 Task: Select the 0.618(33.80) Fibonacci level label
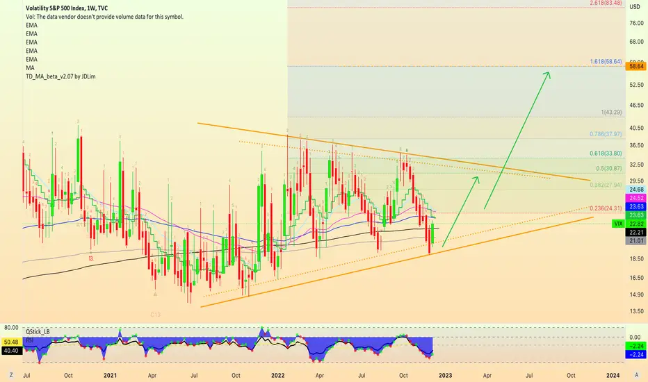606,153
